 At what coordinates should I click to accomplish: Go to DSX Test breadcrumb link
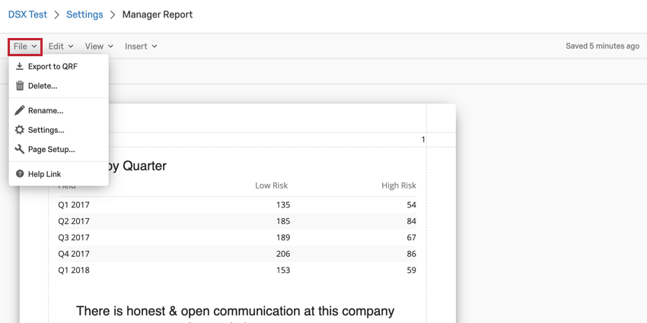[27, 14]
